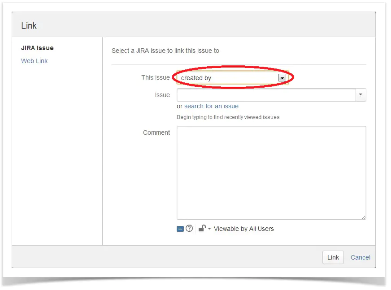This screenshot has height=290, width=391.
Task: Focus the Issue text input field
Action: pyautogui.click(x=266, y=95)
